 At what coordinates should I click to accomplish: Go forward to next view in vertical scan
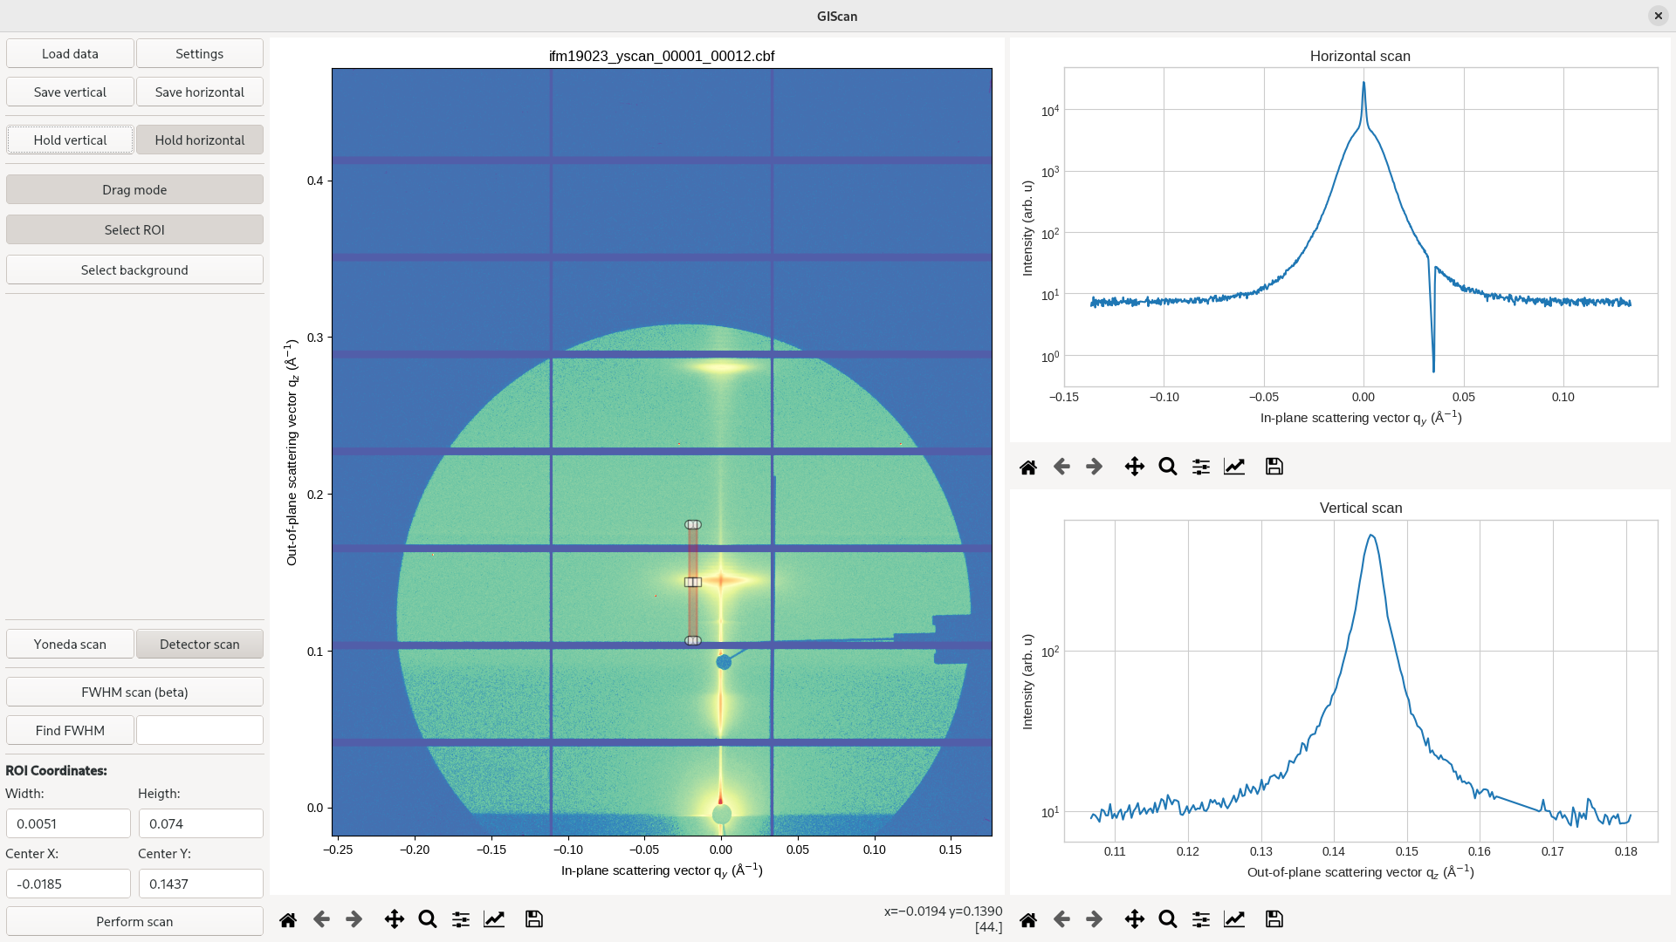click(x=1095, y=919)
